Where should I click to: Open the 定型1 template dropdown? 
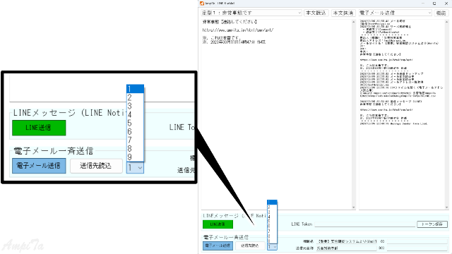coord(251,13)
